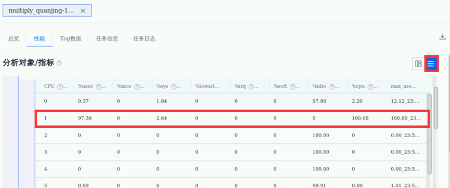450x188 pixels.
Task: Click the inner table vertical scrollbar
Action: pyautogui.click(x=430, y=134)
